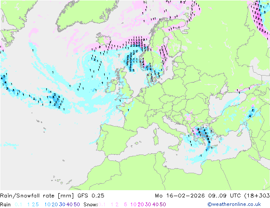Open the ©weatheronline.co.uk link below map

(234, 204)
